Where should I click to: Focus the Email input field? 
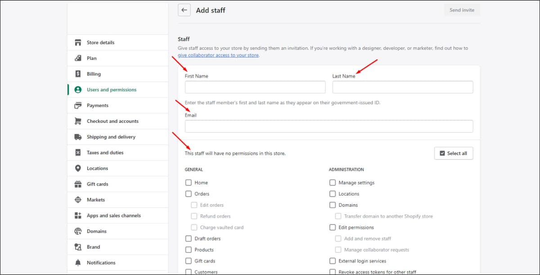coord(329,126)
